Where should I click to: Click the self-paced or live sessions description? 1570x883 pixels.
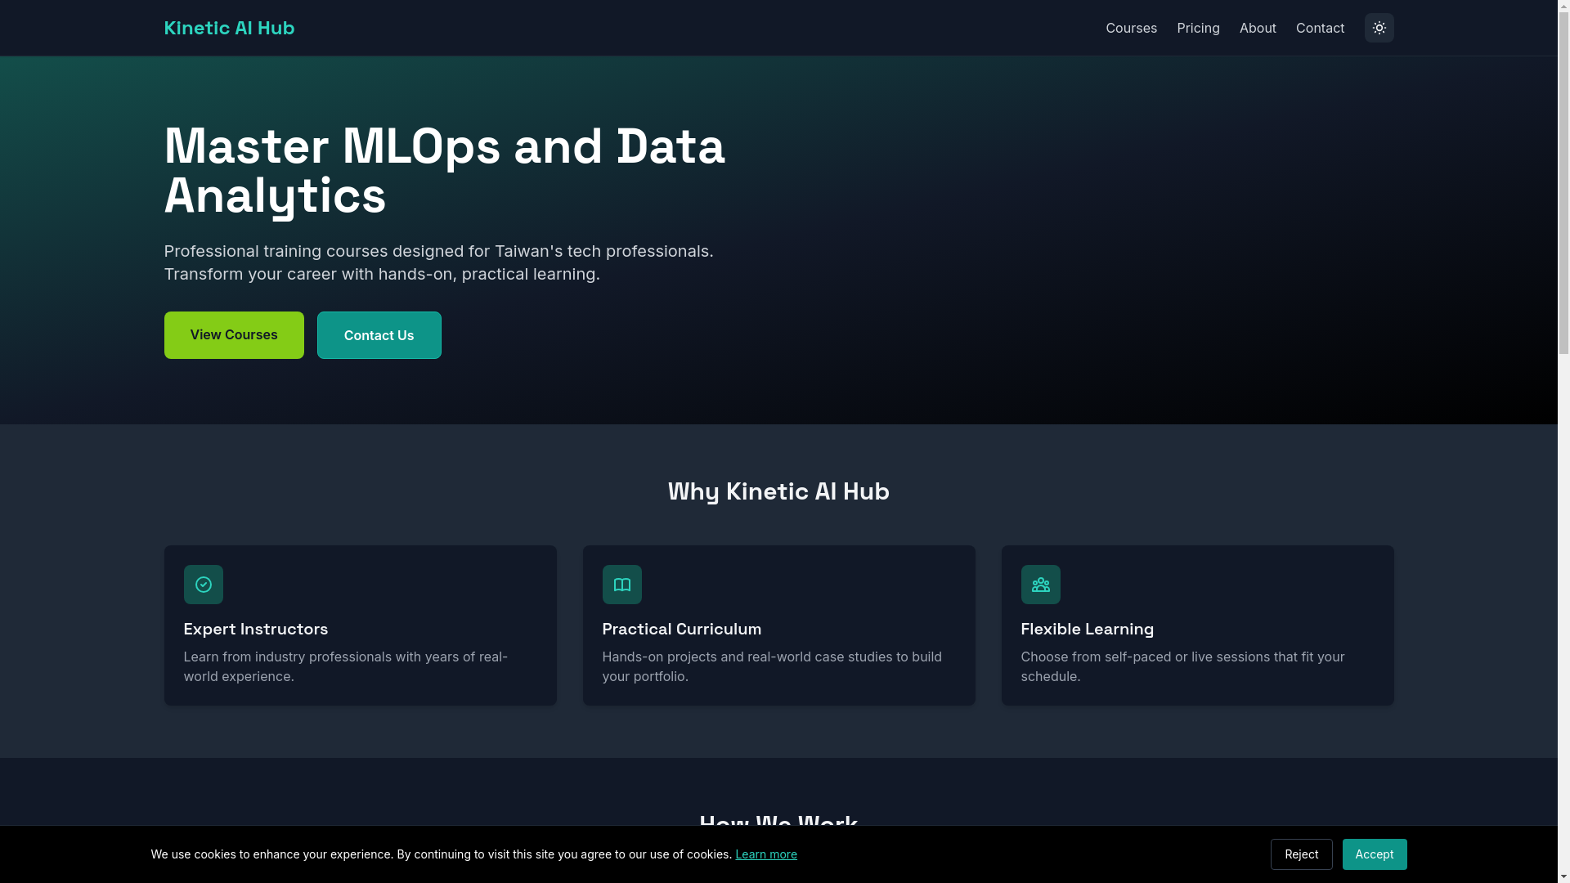coord(1182,666)
